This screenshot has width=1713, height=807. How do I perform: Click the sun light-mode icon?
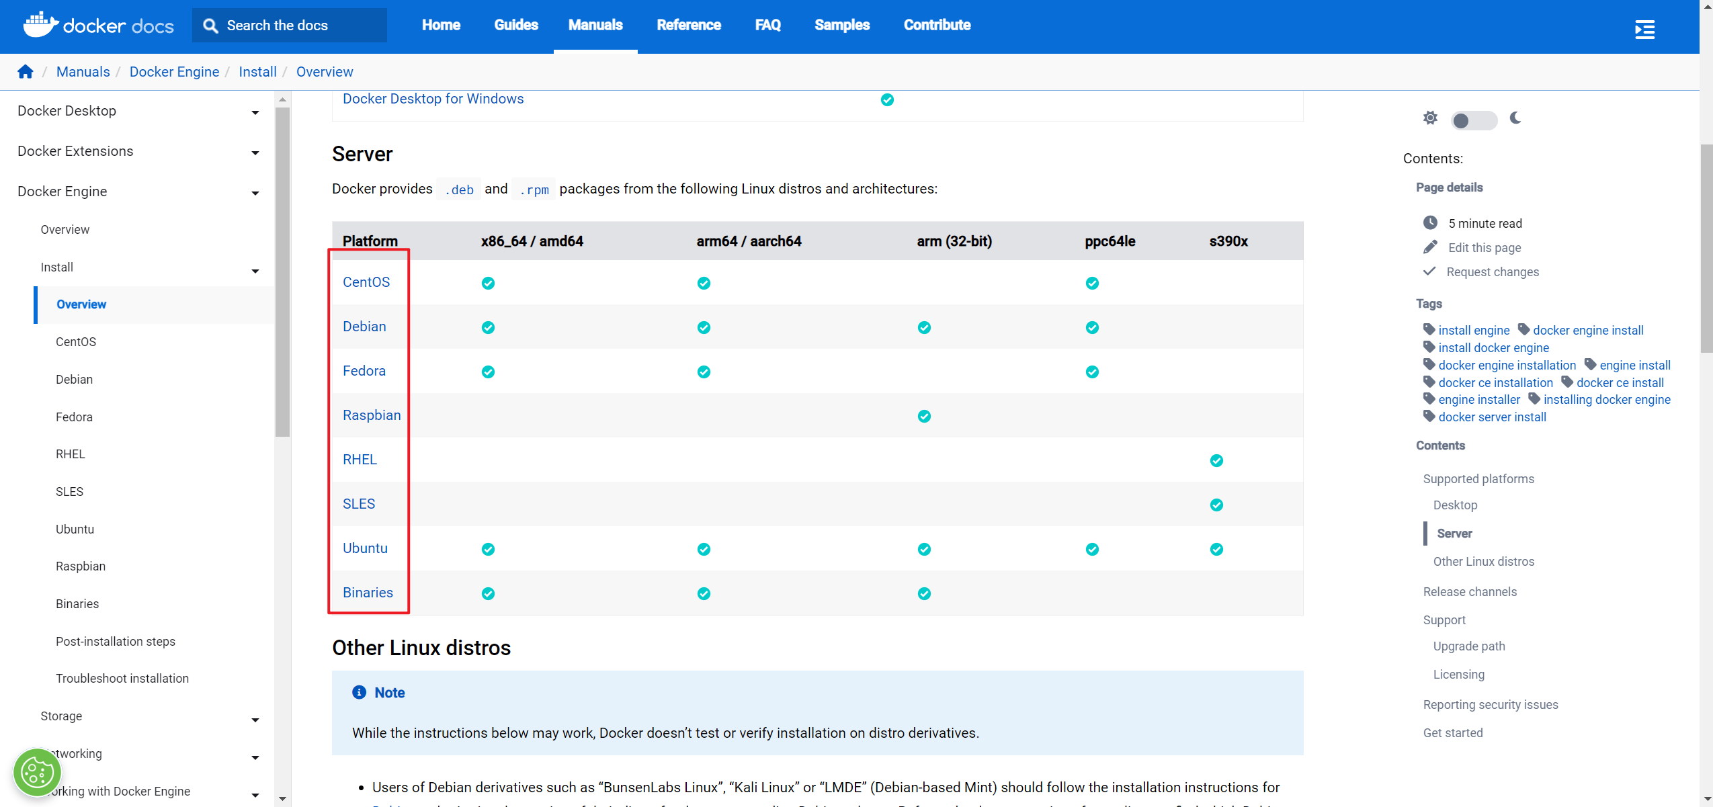[1430, 118]
